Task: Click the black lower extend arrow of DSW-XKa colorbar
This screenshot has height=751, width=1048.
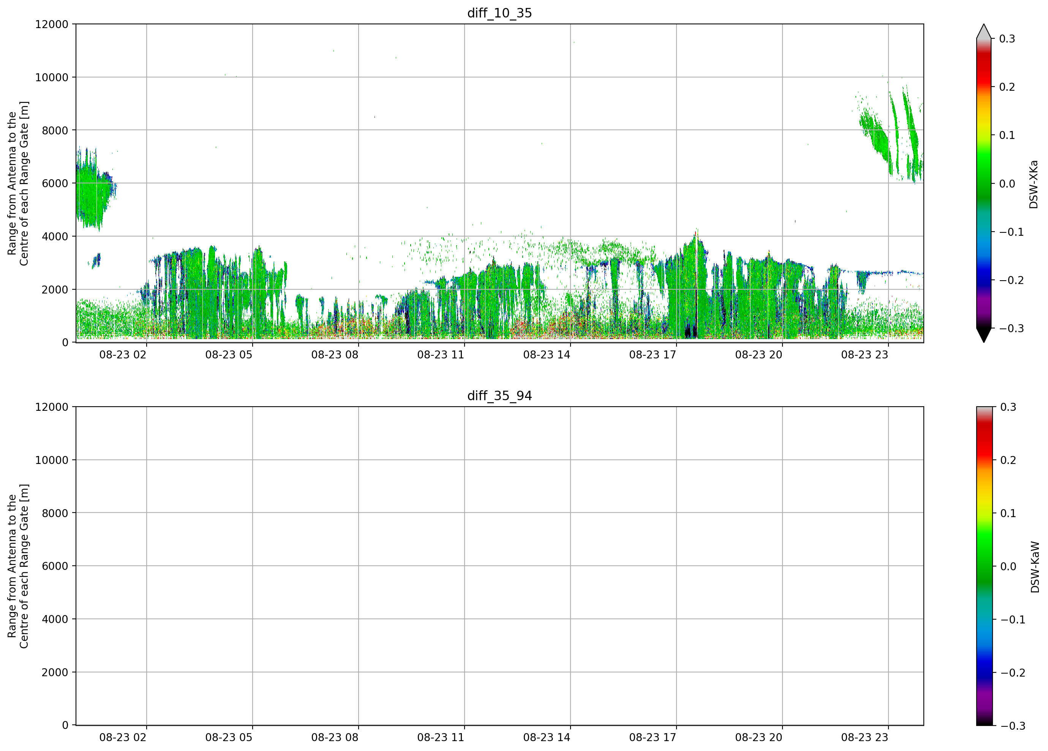Action: 984,335
